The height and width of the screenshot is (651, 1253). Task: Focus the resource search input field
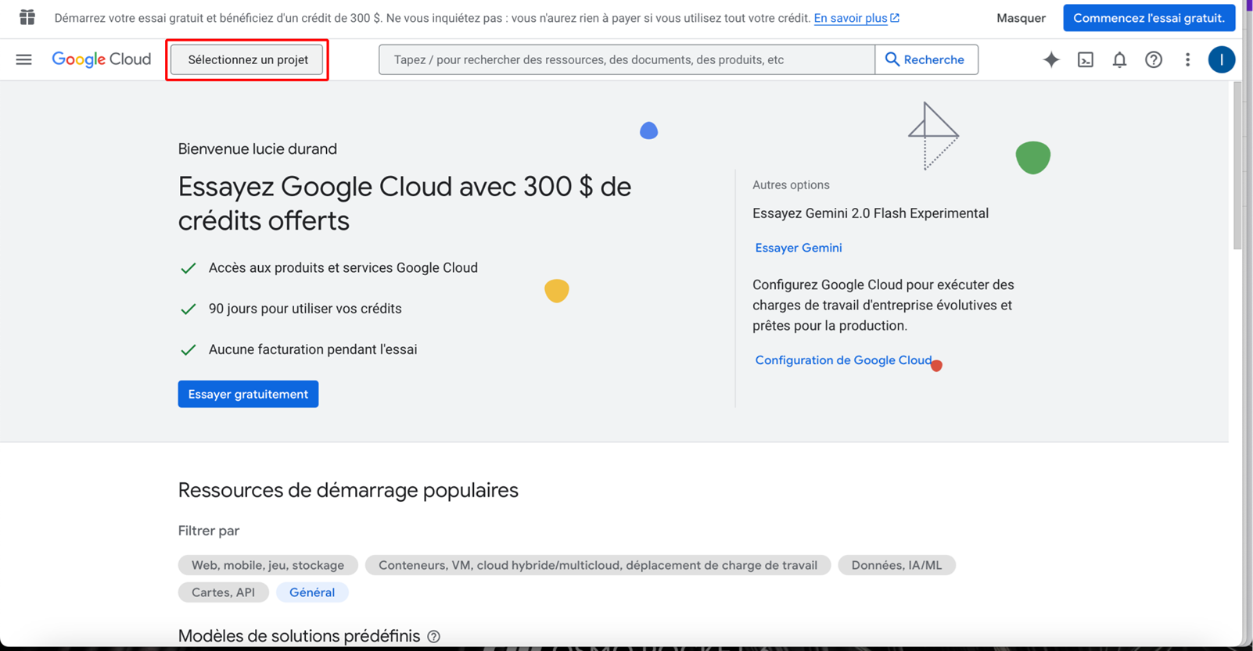click(626, 59)
